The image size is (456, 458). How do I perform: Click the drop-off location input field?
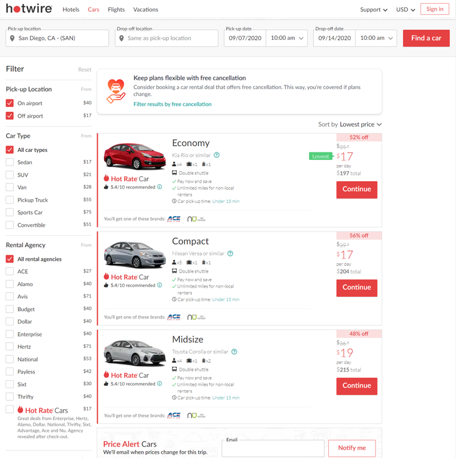click(166, 38)
